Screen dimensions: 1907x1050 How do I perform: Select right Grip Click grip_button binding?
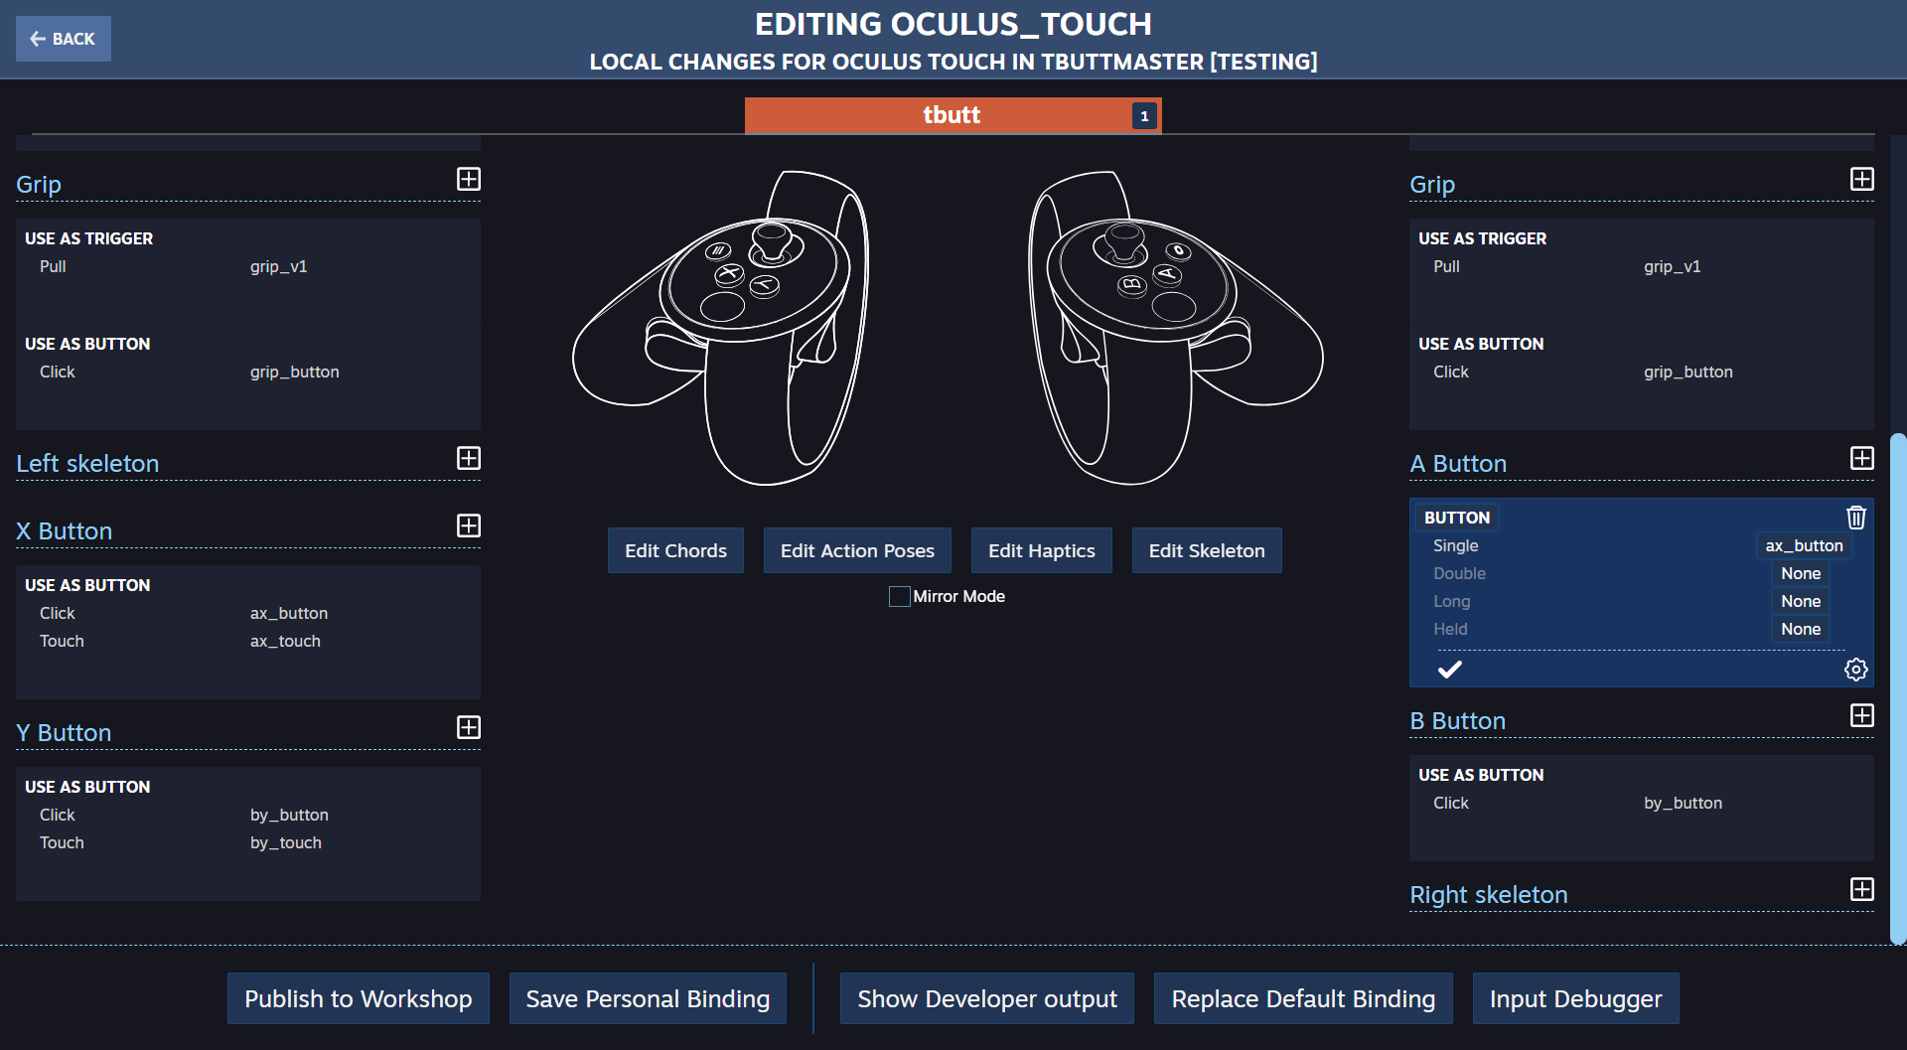coord(1642,372)
